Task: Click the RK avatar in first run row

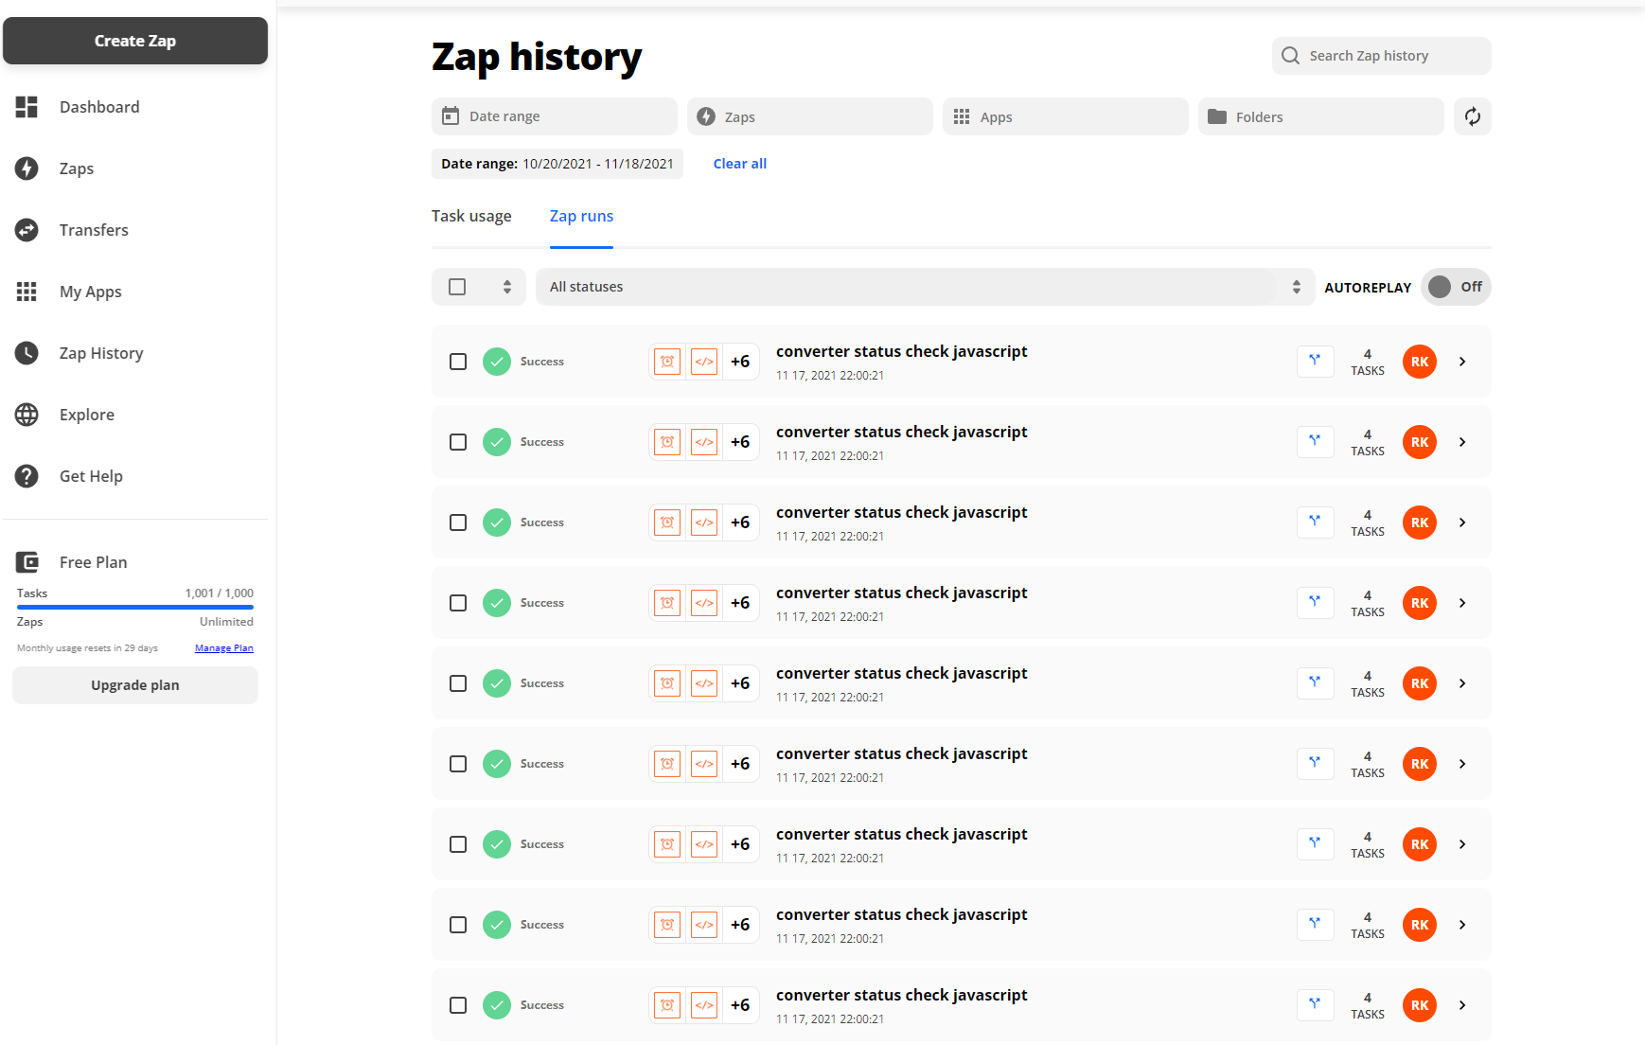Action: pyautogui.click(x=1419, y=362)
